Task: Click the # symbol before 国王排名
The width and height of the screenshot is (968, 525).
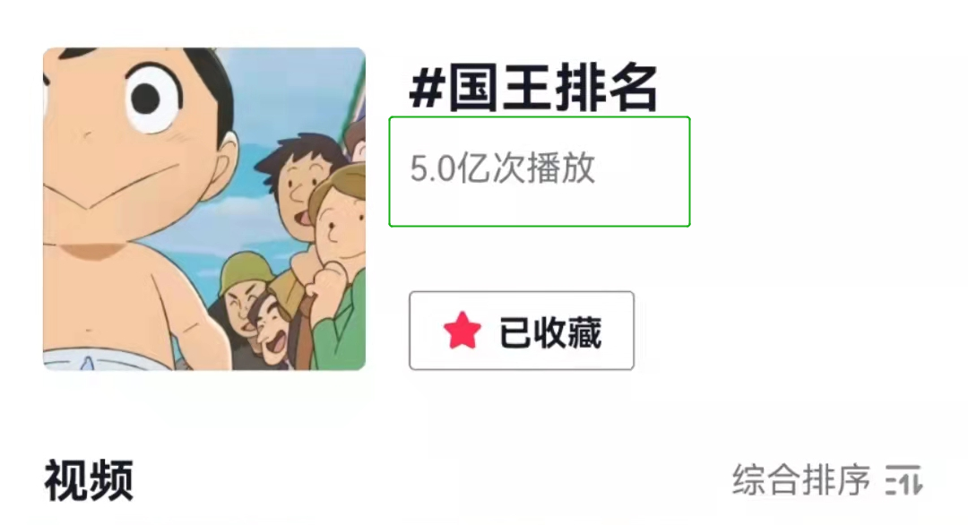Action: pyautogui.click(x=427, y=89)
